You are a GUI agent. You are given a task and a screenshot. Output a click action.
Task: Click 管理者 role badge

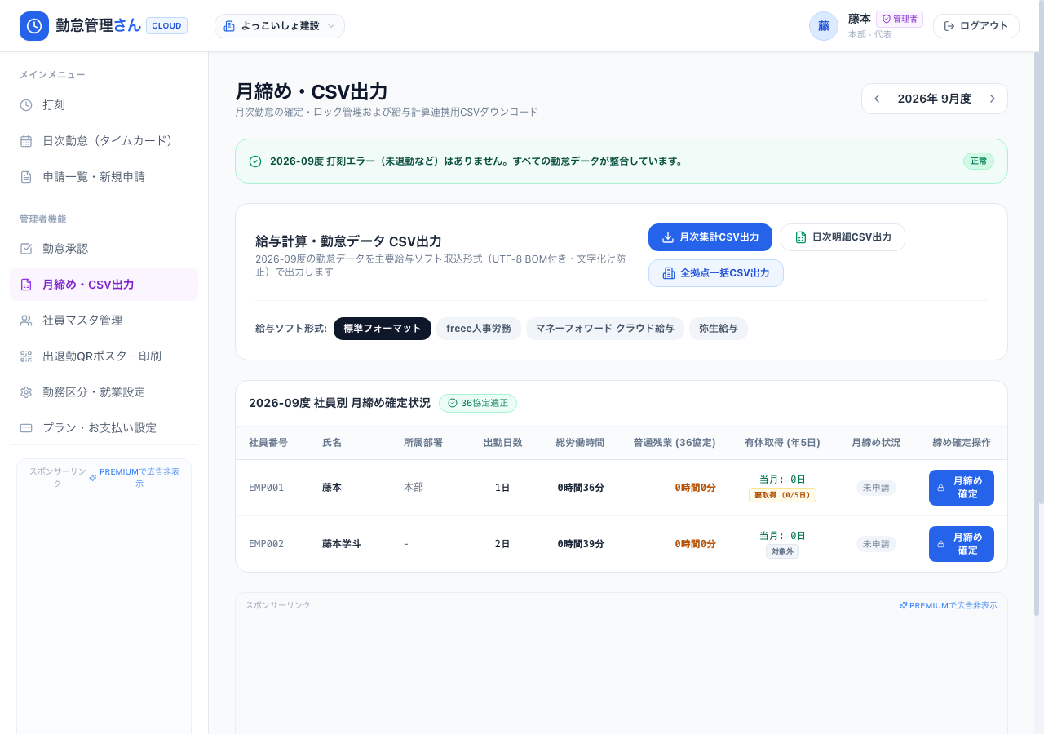pos(900,19)
